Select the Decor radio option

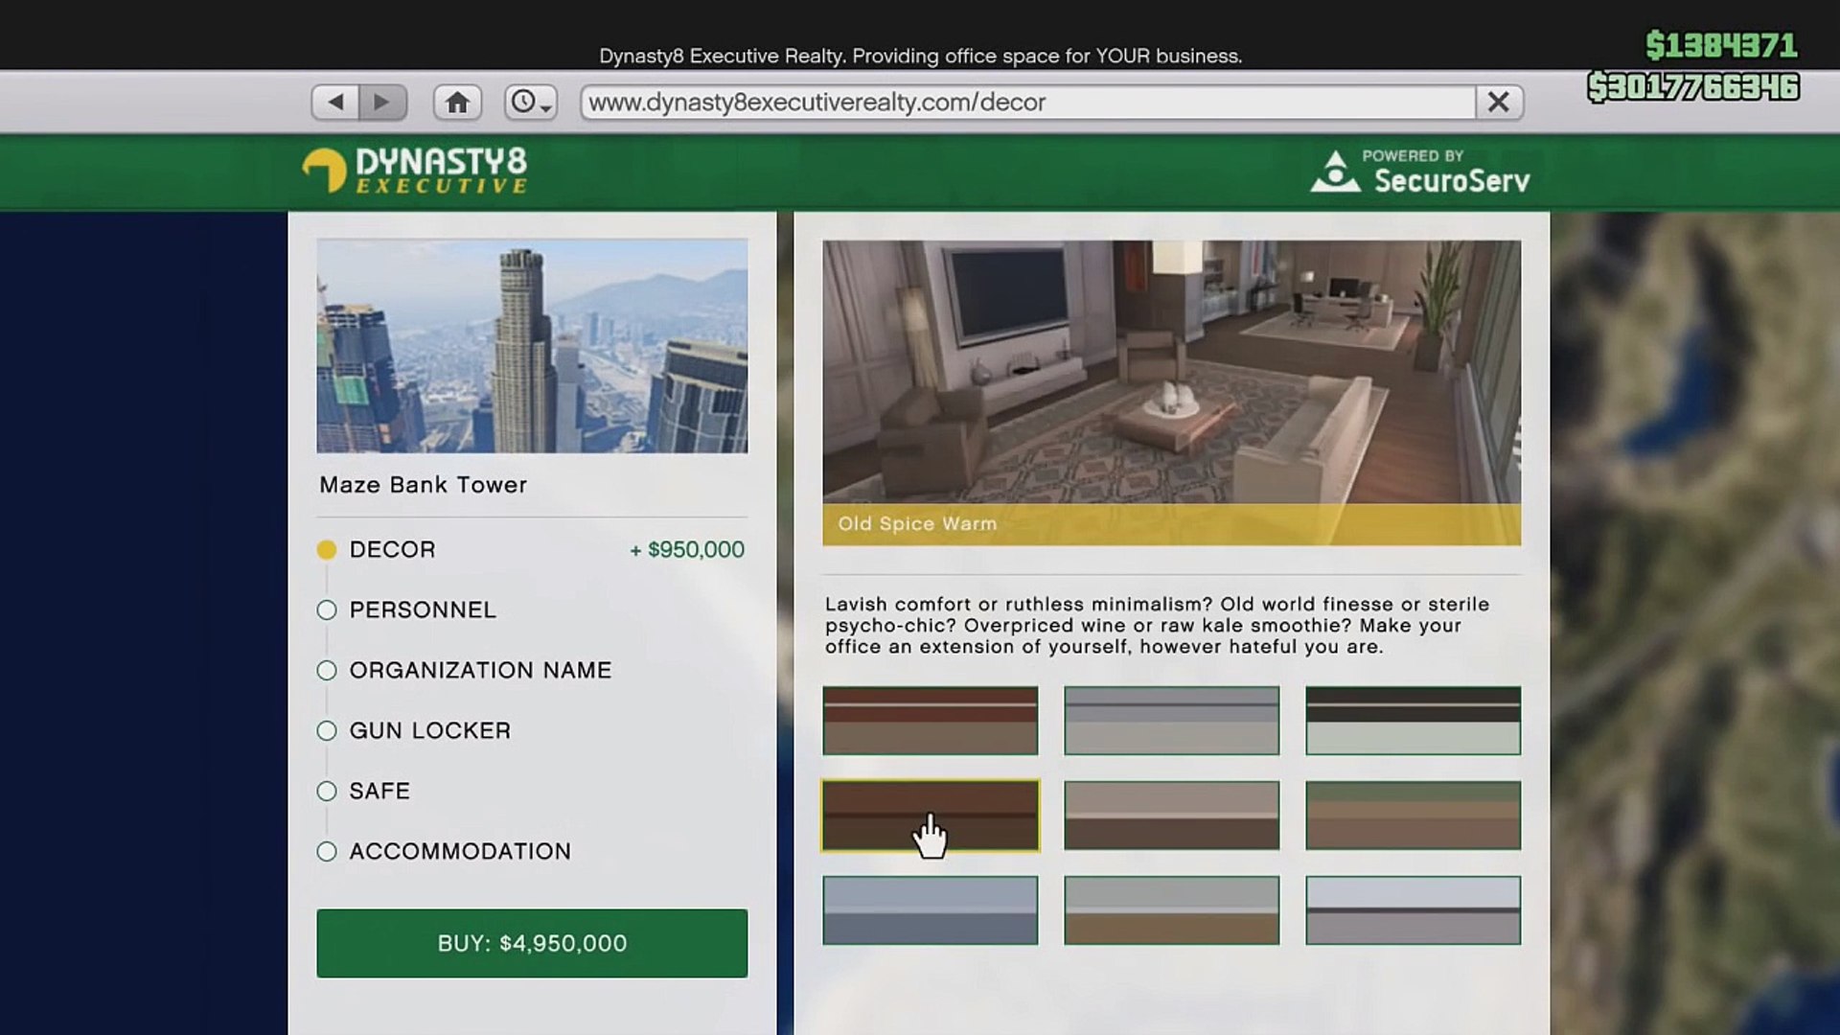coord(327,549)
